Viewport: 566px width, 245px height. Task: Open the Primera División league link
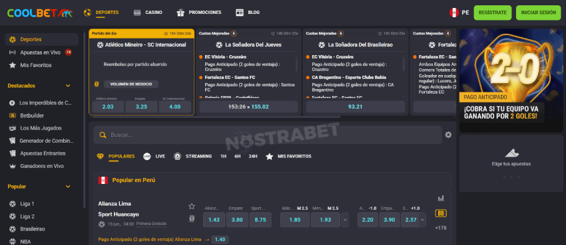pyautogui.click(x=151, y=224)
